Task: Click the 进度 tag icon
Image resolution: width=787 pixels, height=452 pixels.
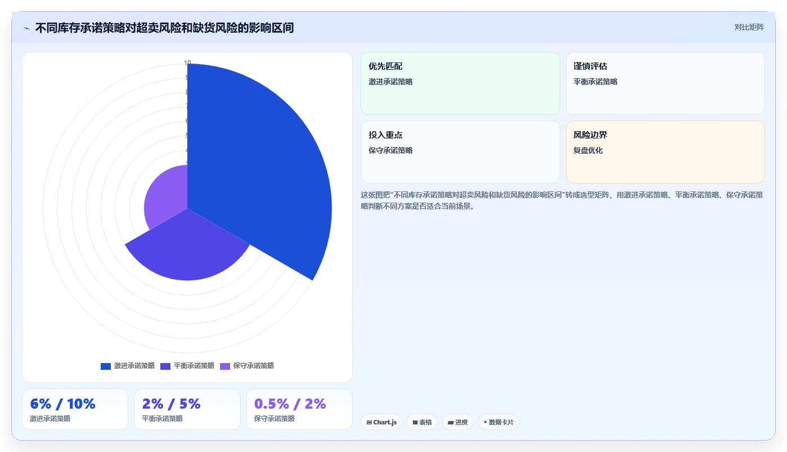Action: (x=451, y=422)
